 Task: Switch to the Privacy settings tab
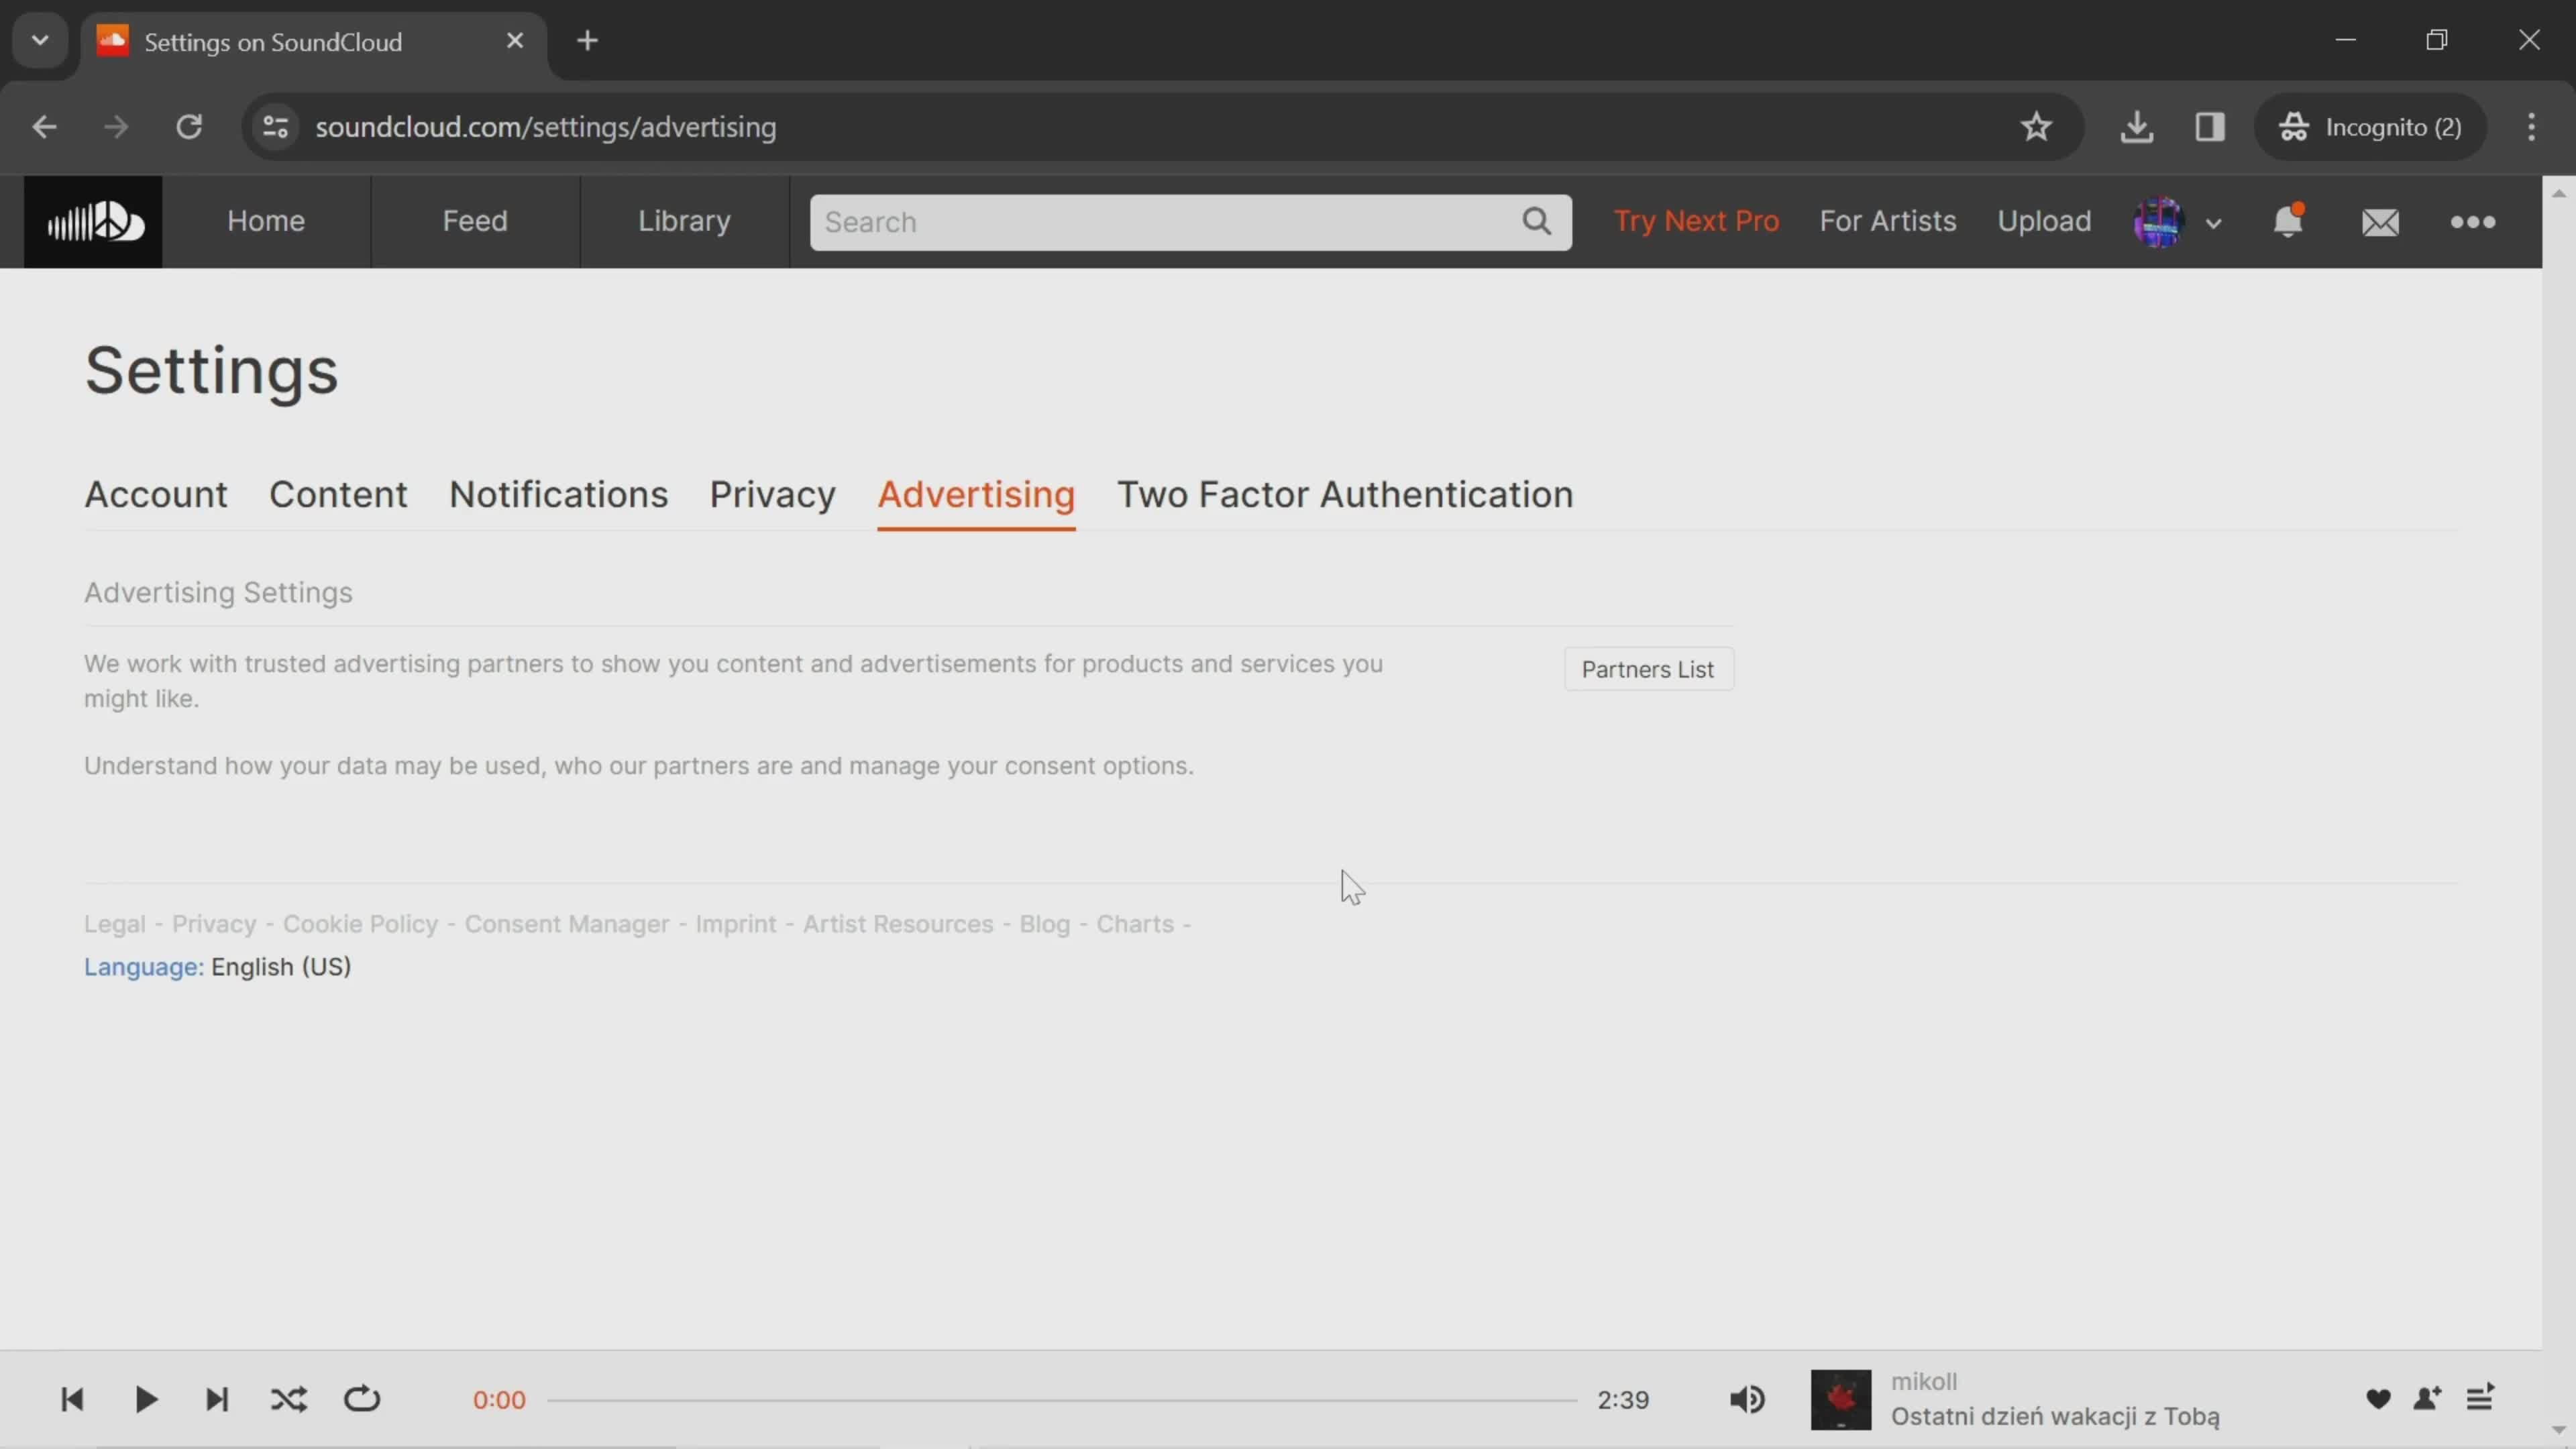[x=771, y=494]
